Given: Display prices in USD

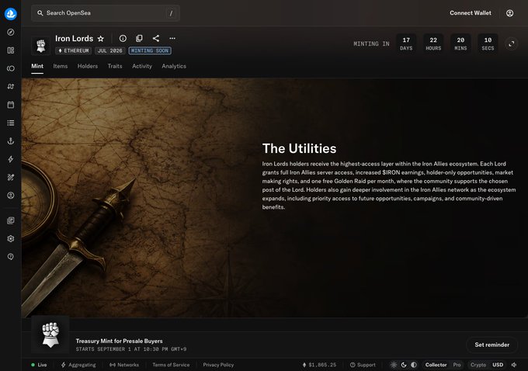Looking at the screenshot, I should coord(498,365).
